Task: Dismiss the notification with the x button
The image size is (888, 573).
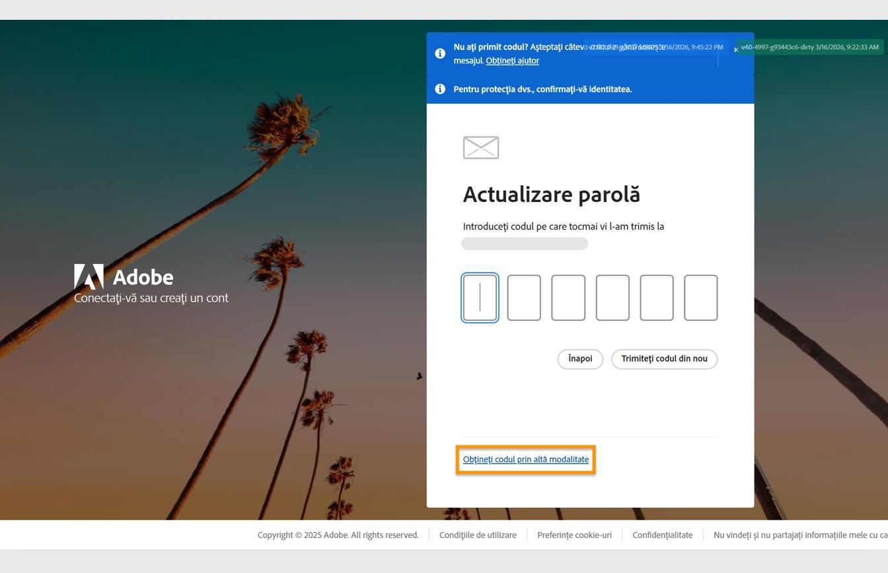Action: point(735,50)
